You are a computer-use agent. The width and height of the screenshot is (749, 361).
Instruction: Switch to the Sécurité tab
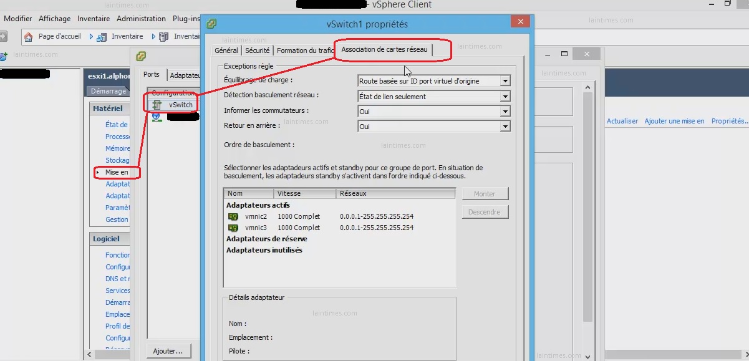click(258, 51)
